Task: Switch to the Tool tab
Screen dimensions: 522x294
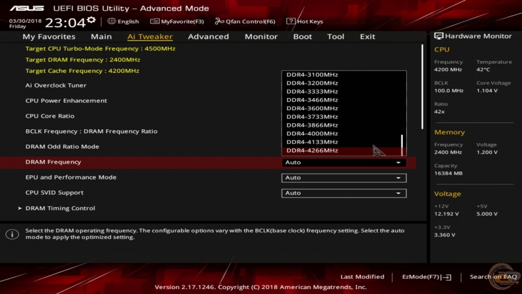Action: coord(335,37)
